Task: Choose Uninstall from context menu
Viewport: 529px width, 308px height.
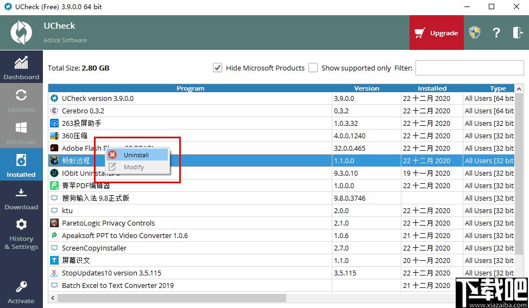Action: click(137, 155)
